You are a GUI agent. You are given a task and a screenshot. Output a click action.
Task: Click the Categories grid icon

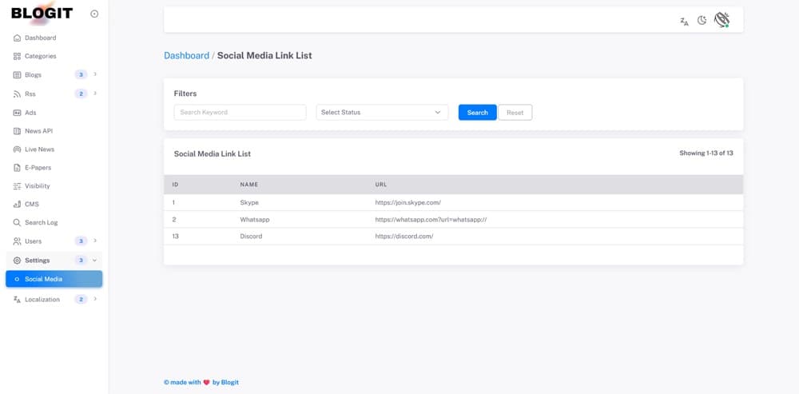[17, 56]
